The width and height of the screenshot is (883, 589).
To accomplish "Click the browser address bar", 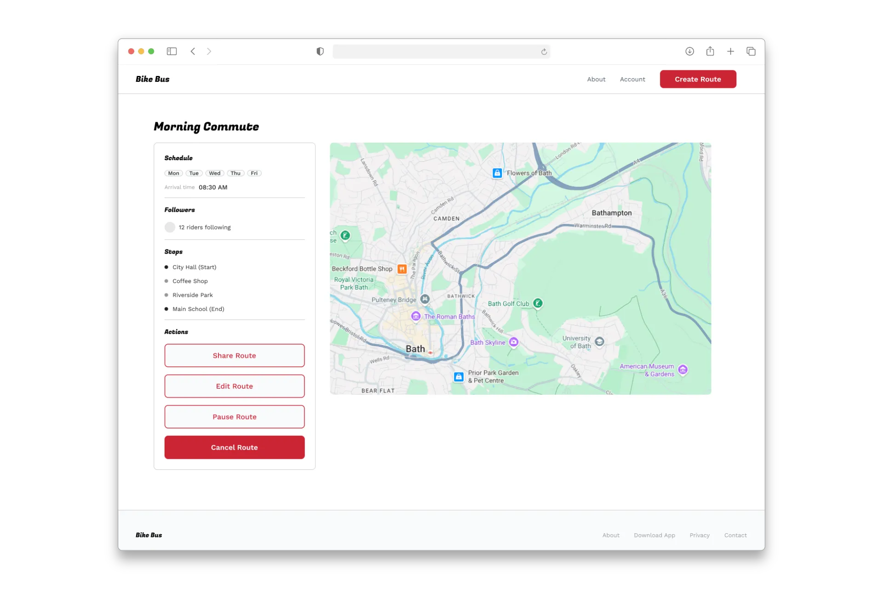I will click(441, 52).
